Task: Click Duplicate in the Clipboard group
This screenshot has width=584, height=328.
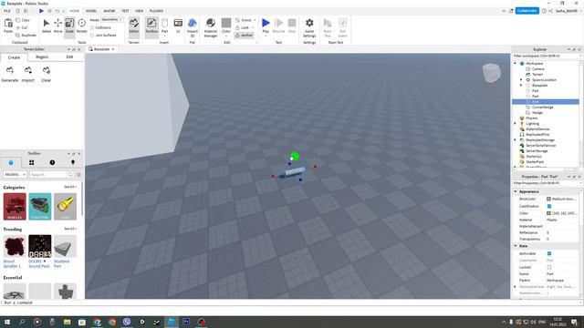Action: coord(26,35)
